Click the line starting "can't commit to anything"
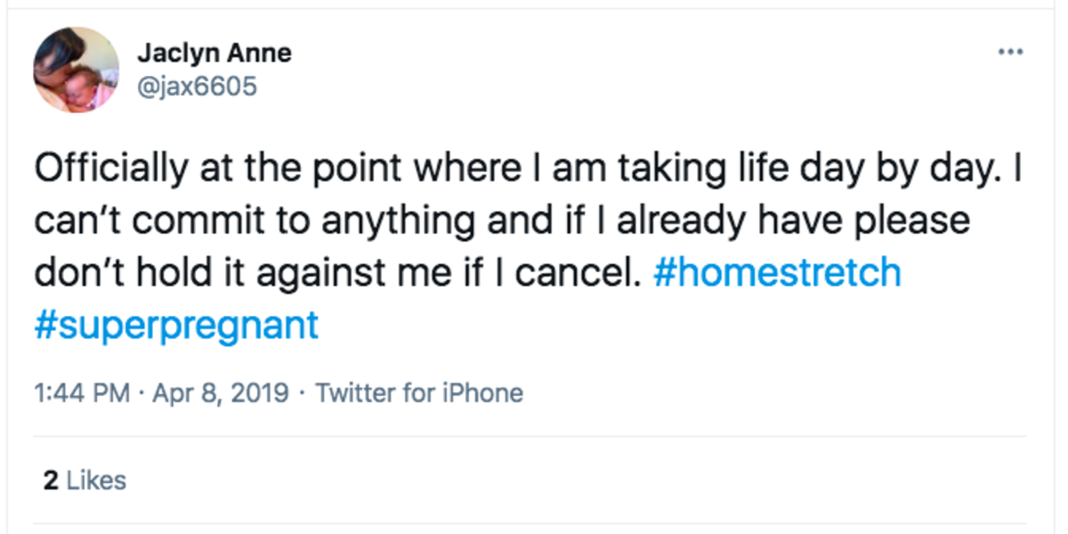 (502, 221)
